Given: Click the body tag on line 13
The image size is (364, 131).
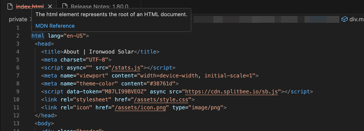Looking at the screenshot, I should click(44, 123).
